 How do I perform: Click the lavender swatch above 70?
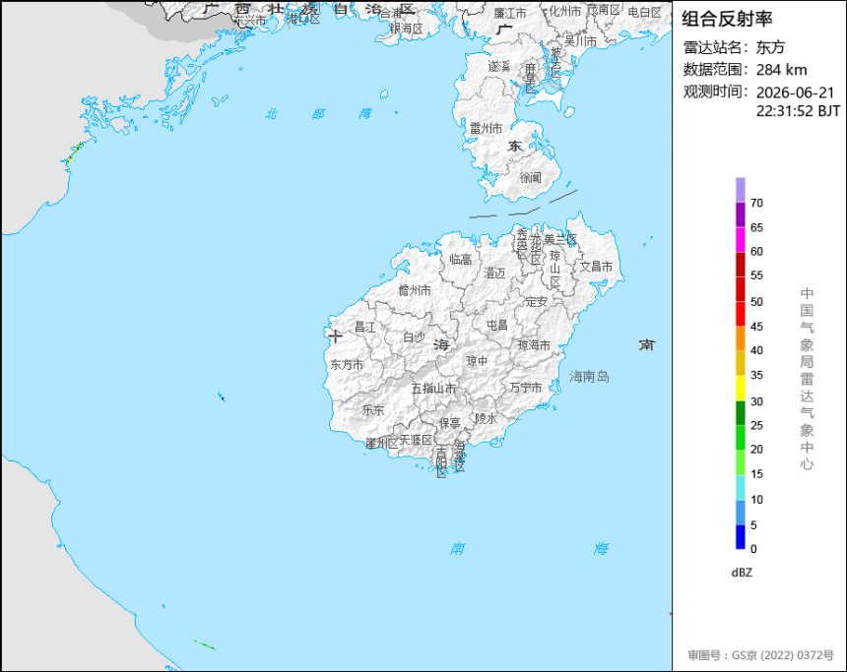[740, 190]
